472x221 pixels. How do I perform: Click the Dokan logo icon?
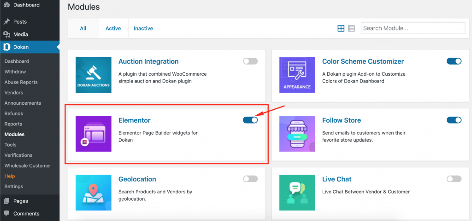(6, 47)
